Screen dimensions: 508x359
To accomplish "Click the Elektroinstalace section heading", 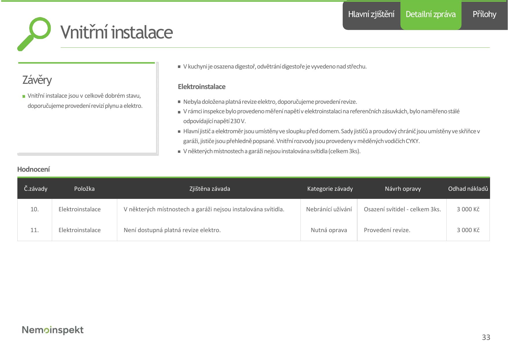I will coord(202,87).
